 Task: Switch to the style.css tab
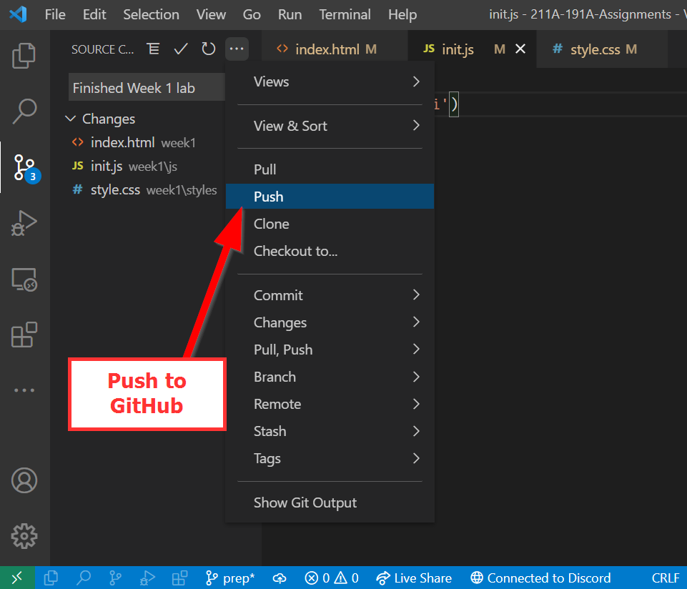595,49
